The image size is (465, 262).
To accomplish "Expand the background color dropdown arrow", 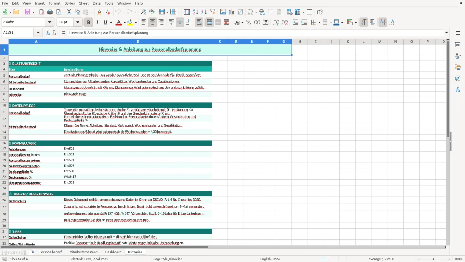I will pyautogui.click(x=136, y=23).
